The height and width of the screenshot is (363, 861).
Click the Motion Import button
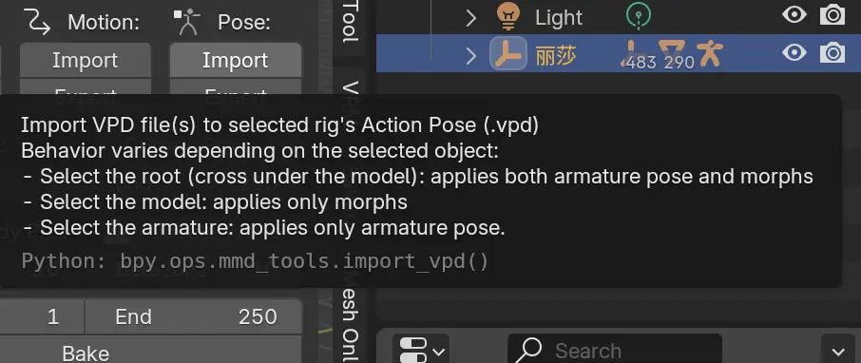(x=86, y=60)
